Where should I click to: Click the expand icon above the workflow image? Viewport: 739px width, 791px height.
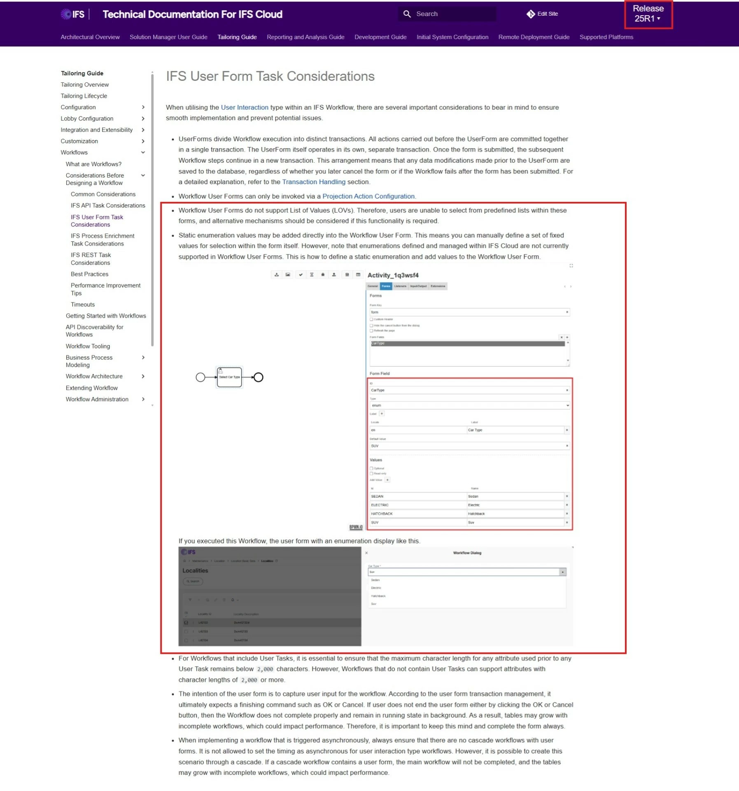[x=571, y=266]
